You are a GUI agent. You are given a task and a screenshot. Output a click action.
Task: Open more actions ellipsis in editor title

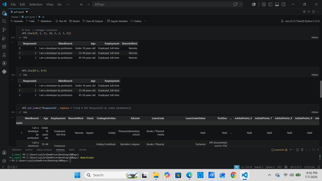pos(318,12)
